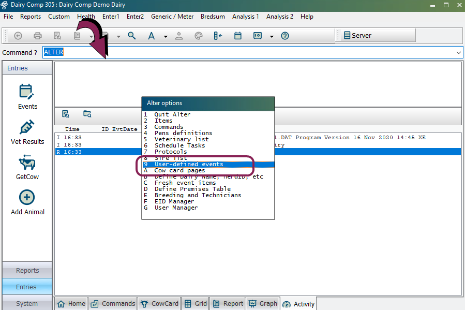Image resolution: width=465 pixels, height=310 pixels.
Task: Select User Manager option
Action: click(208, 208)
